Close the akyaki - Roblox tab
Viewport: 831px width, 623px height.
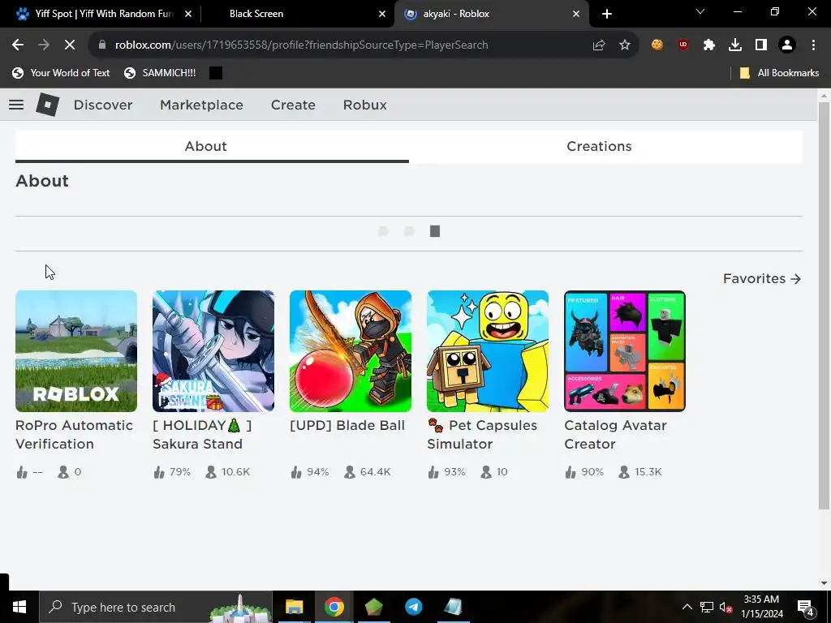(x=576, y=14)
